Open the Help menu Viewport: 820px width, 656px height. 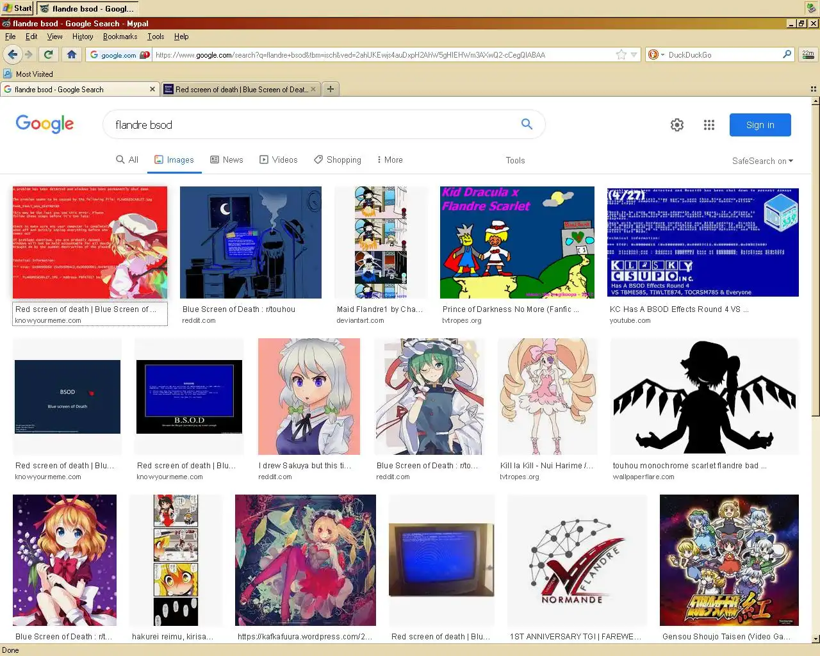[x=181, y=37]
